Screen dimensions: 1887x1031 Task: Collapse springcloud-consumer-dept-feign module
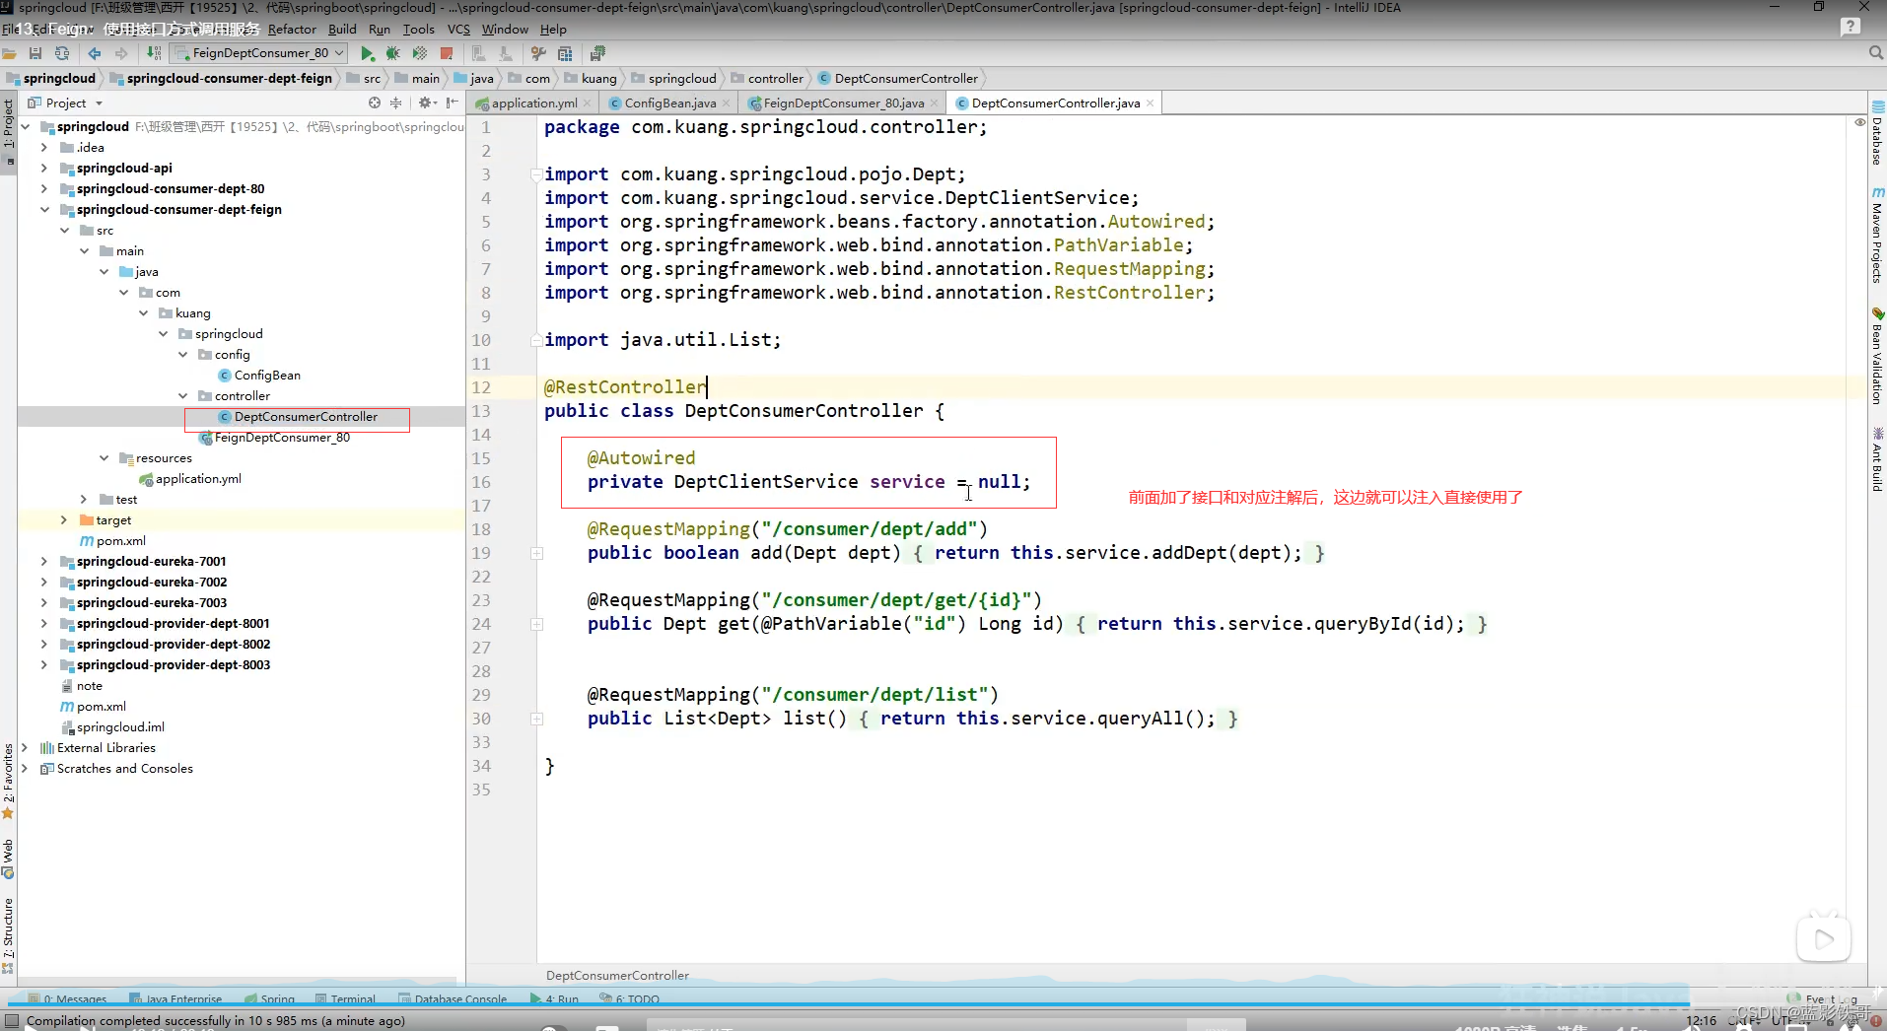coord(44,209)
